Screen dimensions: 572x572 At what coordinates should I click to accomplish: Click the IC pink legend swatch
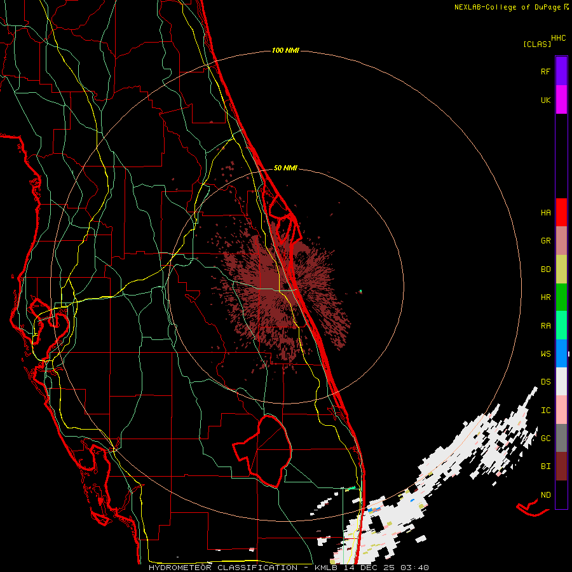[561, 410]
